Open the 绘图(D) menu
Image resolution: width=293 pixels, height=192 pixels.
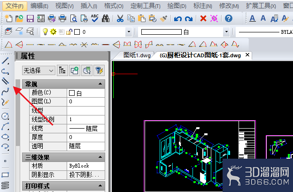177,6
